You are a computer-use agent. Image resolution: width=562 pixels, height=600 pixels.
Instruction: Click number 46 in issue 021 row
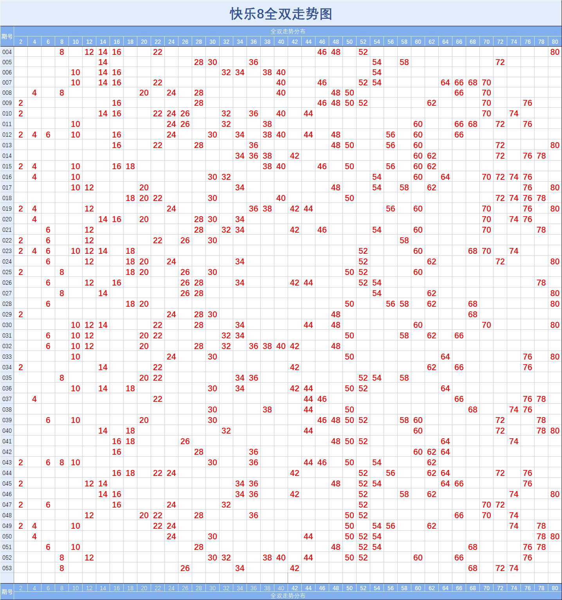pos(322,230)
